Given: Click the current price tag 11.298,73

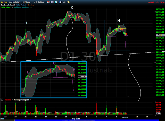Looking at the screenshot, I should click(160, 35).
